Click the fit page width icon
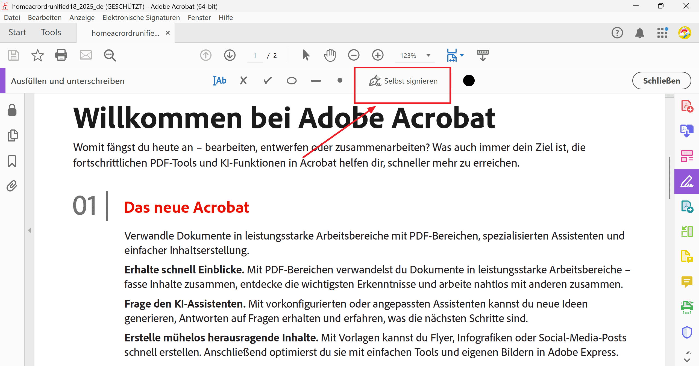Screen dimensions: 699x366 452,55
